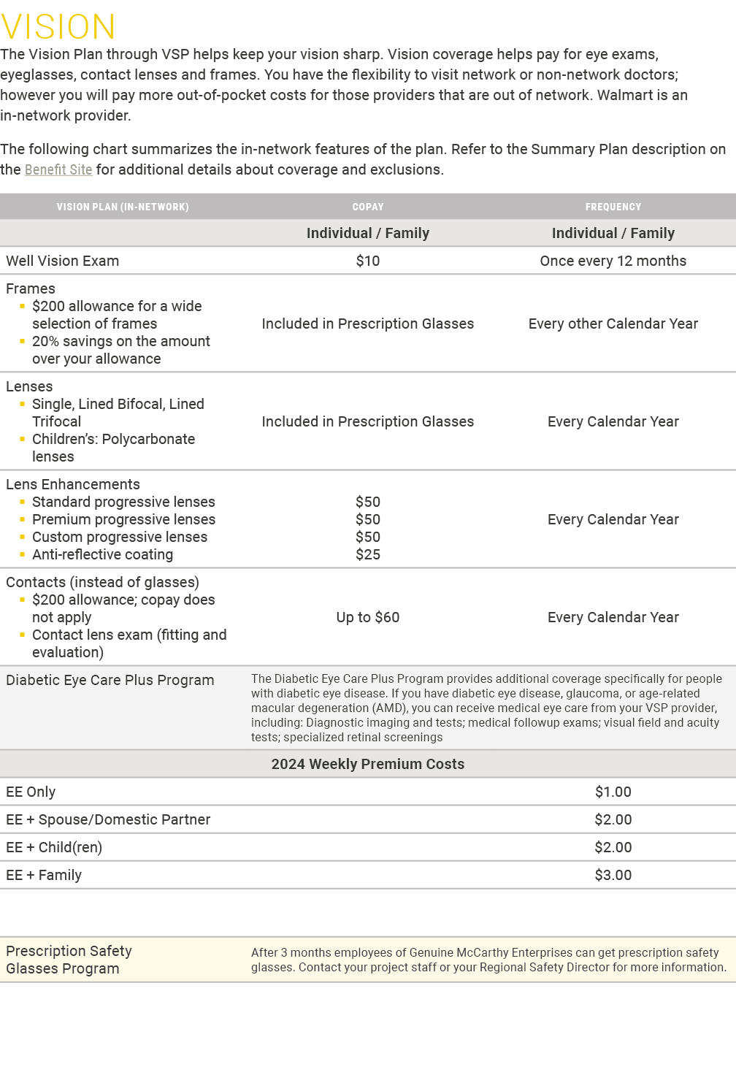The width and height of the screenshot is (736, 1075).
Task: Open the Benefit Site link
Action: 58,169
